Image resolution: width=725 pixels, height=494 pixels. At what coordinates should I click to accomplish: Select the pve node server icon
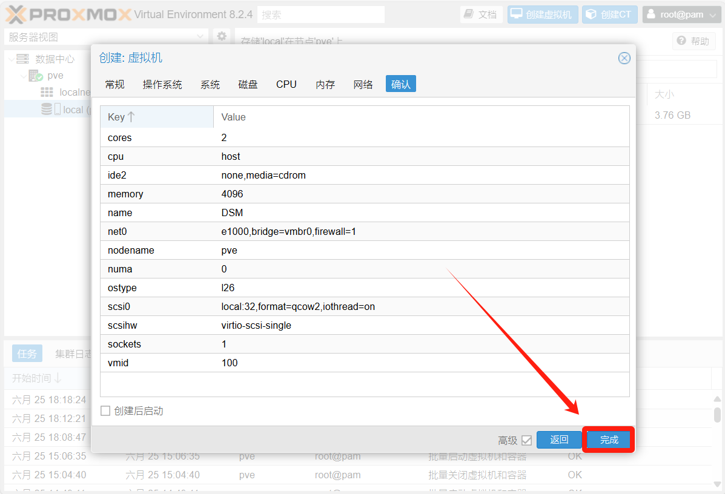(x=36, y=76)
